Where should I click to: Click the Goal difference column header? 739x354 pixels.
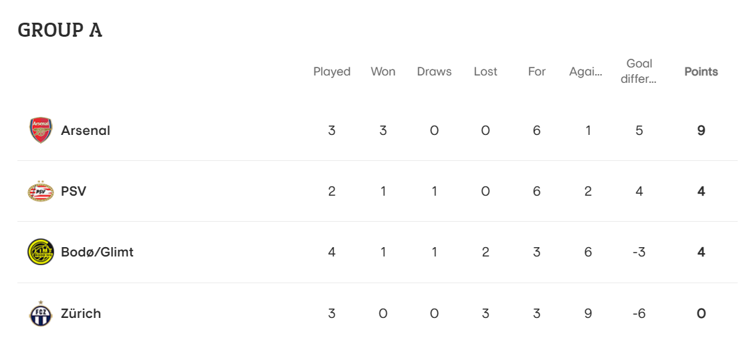[x=639, y=71]
